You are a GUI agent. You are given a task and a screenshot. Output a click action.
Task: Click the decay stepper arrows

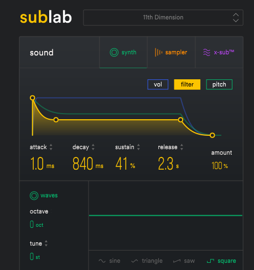pos(93,147)
